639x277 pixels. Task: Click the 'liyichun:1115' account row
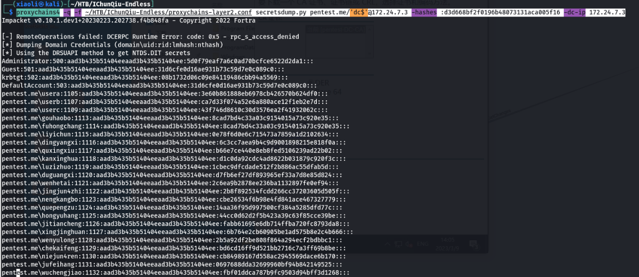point(172,134)
